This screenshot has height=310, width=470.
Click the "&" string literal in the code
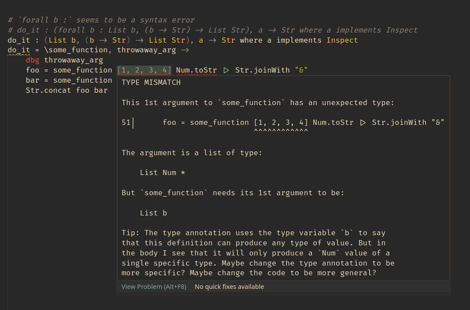(x=301, y=70)
